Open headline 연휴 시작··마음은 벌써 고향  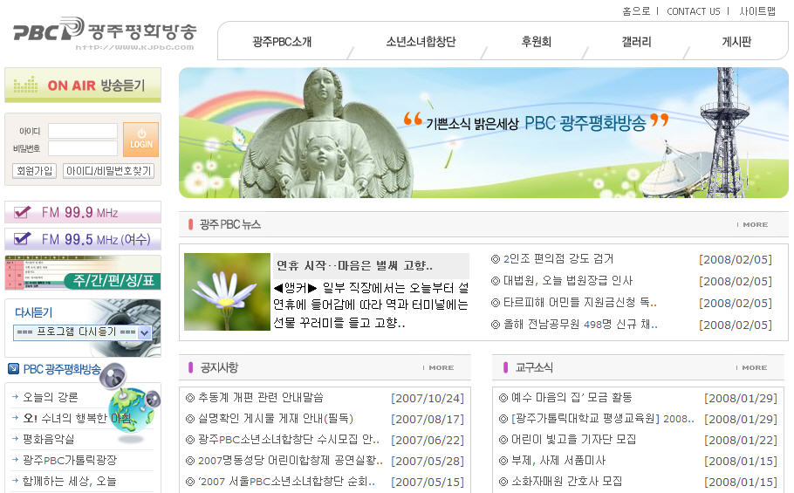click(354, 266)
